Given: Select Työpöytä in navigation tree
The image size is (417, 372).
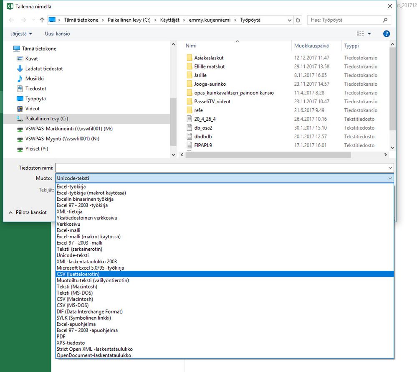Looking at the screenshot, I should [x=35, y=99].
